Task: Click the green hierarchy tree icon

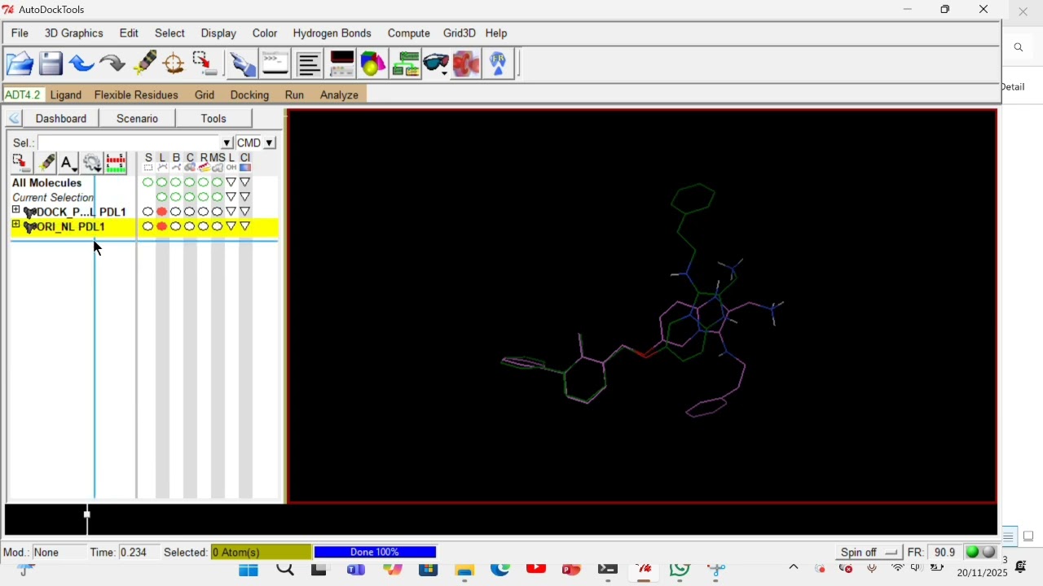Action: 405,63
